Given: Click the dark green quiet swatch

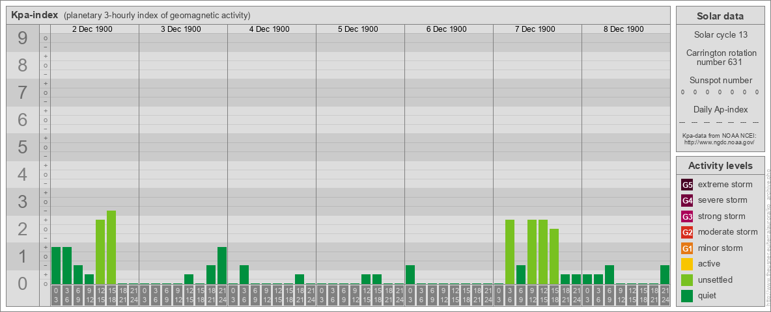Looking at the screenshot, I should (687, 296).
